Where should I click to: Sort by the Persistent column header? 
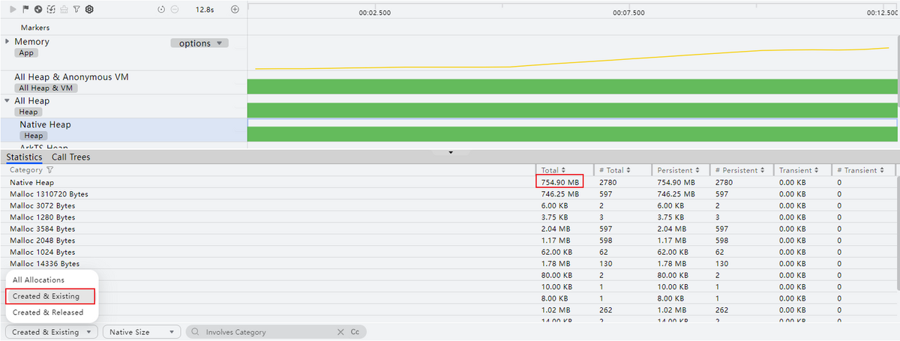(676, 170)
